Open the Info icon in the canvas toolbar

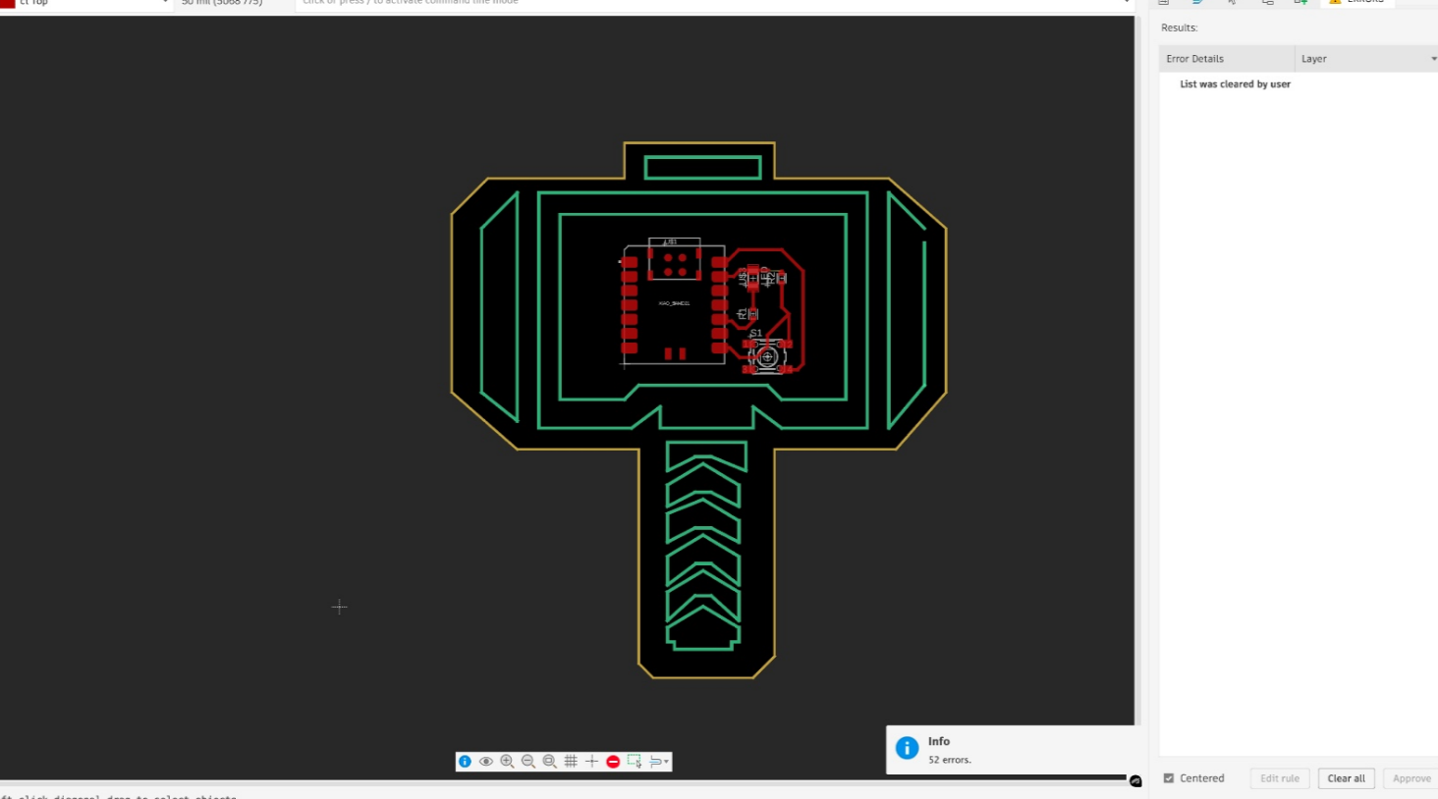click(x=465, y=762)
